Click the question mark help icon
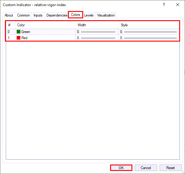 click(164, 5)
